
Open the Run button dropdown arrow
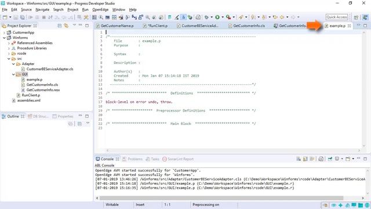[x=223, y=17]
